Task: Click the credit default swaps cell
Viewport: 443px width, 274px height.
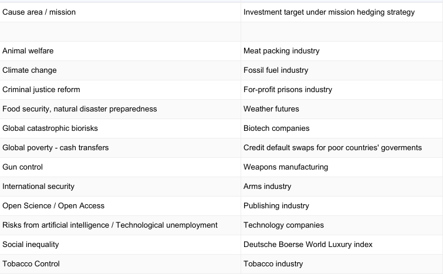Action: pyautogui.click(x=332, y=148)
